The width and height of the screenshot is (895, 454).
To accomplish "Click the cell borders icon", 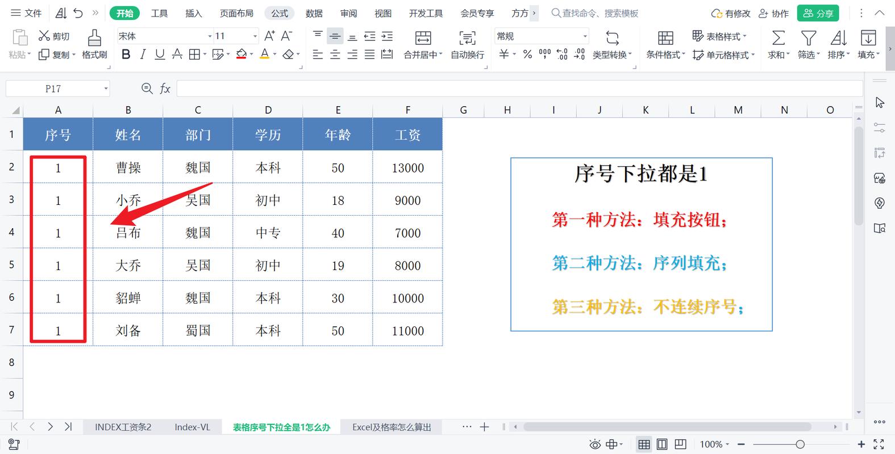I will coord(194,54).
